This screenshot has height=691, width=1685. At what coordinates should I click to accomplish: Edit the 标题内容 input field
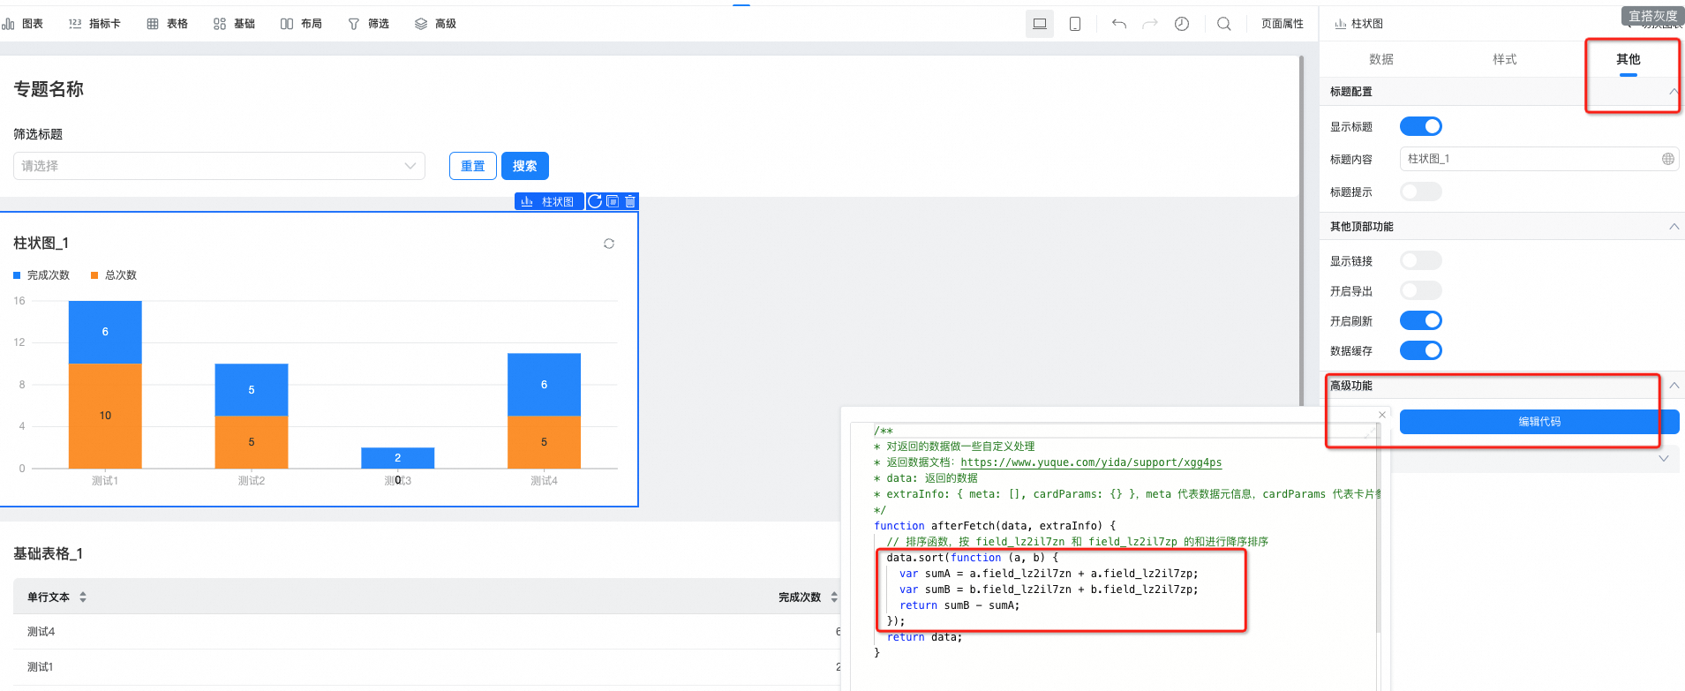1539,159
